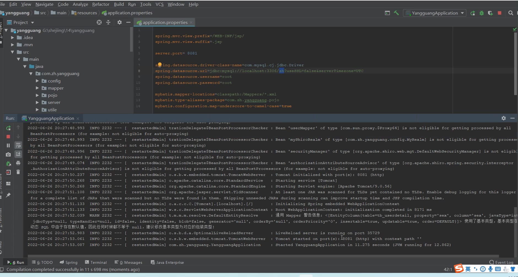Rerun the application in the Run panel
Viewport: 518px width, 277px height.
coord(8,128)
